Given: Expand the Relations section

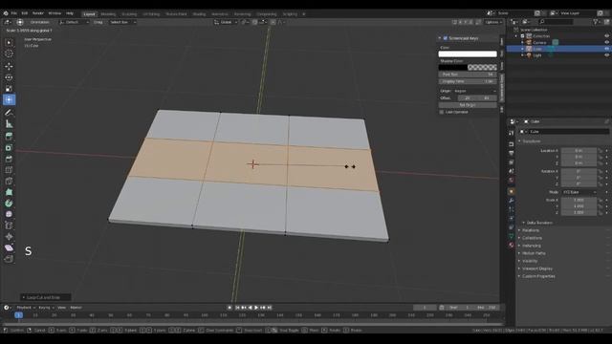Looking at the screenshot, I should tap(530, 230).
